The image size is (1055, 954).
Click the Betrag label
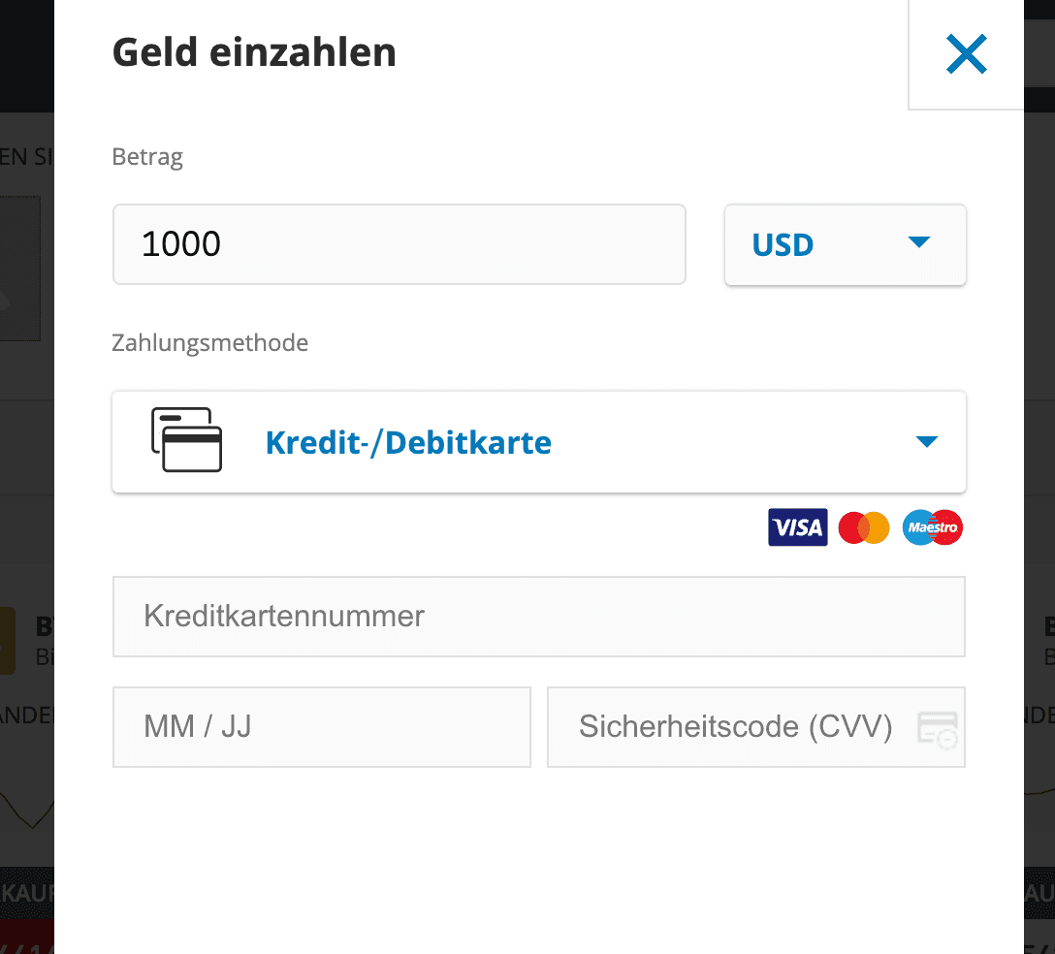147,157
